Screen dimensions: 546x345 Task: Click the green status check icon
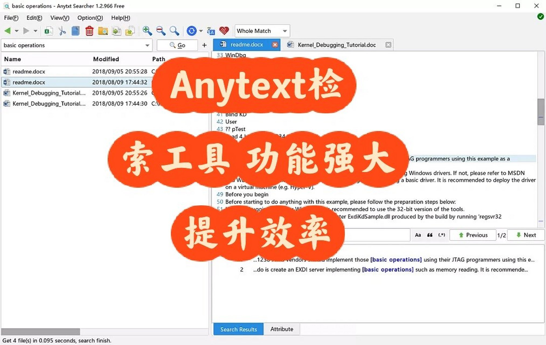[x=540, y=16]
